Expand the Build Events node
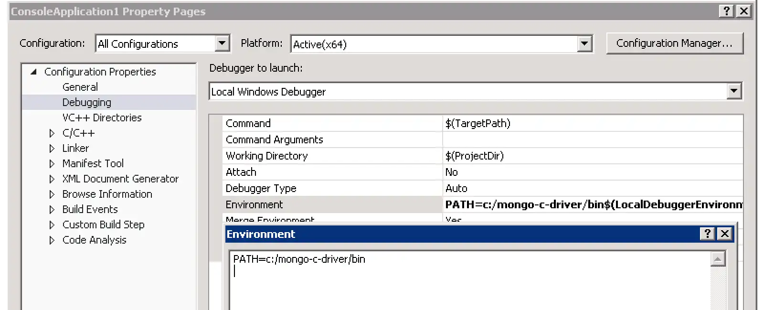The width and height of the screenshot is (764, 310). (x=52, y=210)
